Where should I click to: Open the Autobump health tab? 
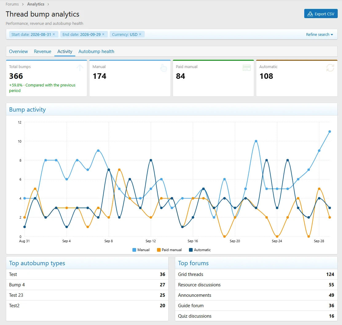pyautogui.click(x=96, y=52)
